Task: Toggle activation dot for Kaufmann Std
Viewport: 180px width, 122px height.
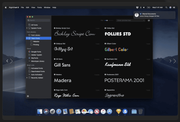Action: click(105, 59)
